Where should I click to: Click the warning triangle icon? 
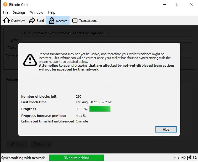click(x=30, y=60)
